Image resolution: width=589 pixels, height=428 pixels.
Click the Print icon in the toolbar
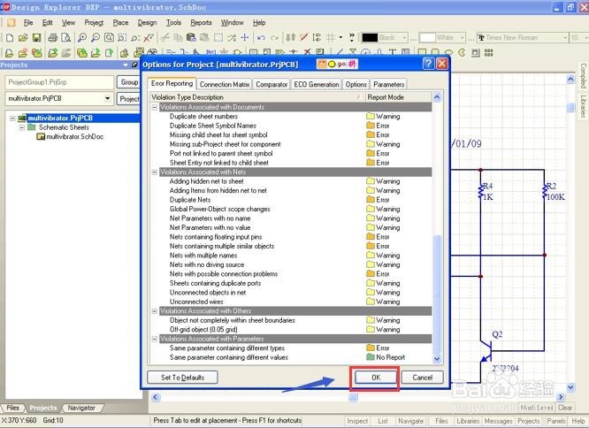click(52, 37)
